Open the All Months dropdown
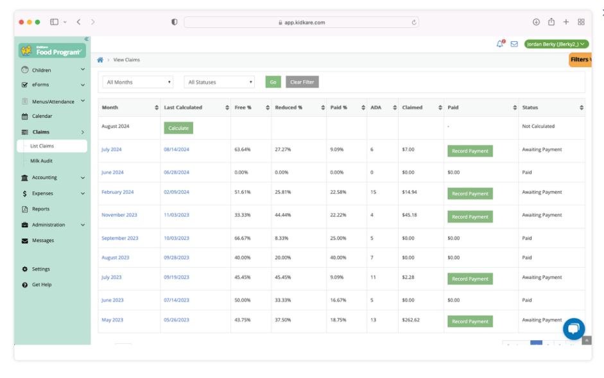Image resolution: width=604 pixels, height=378 pixels. tap(138, 82)
